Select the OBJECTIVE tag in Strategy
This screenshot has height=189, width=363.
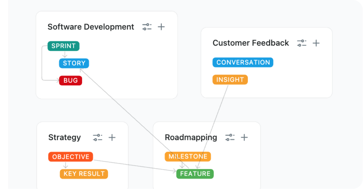[x=71, y=157]
